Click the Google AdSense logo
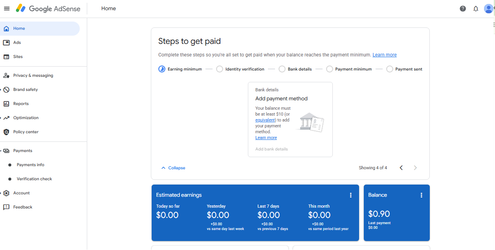495x250 pixels. pos(48,9)
